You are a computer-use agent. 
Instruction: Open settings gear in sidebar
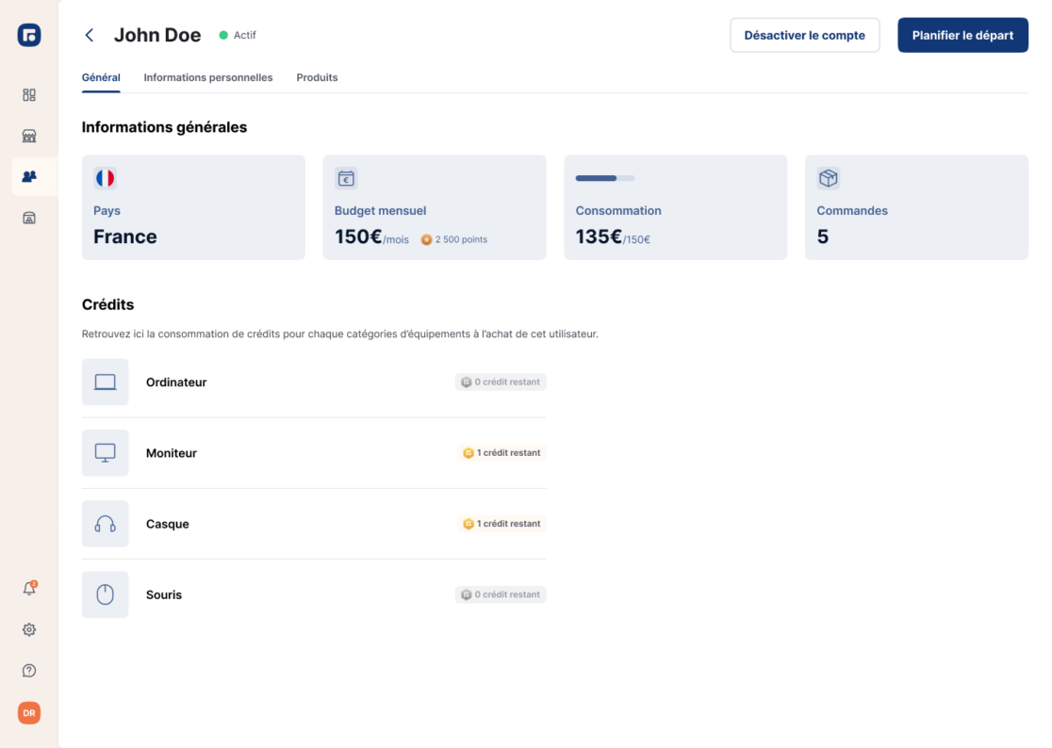pyautogui.click(x=29, y=629)
